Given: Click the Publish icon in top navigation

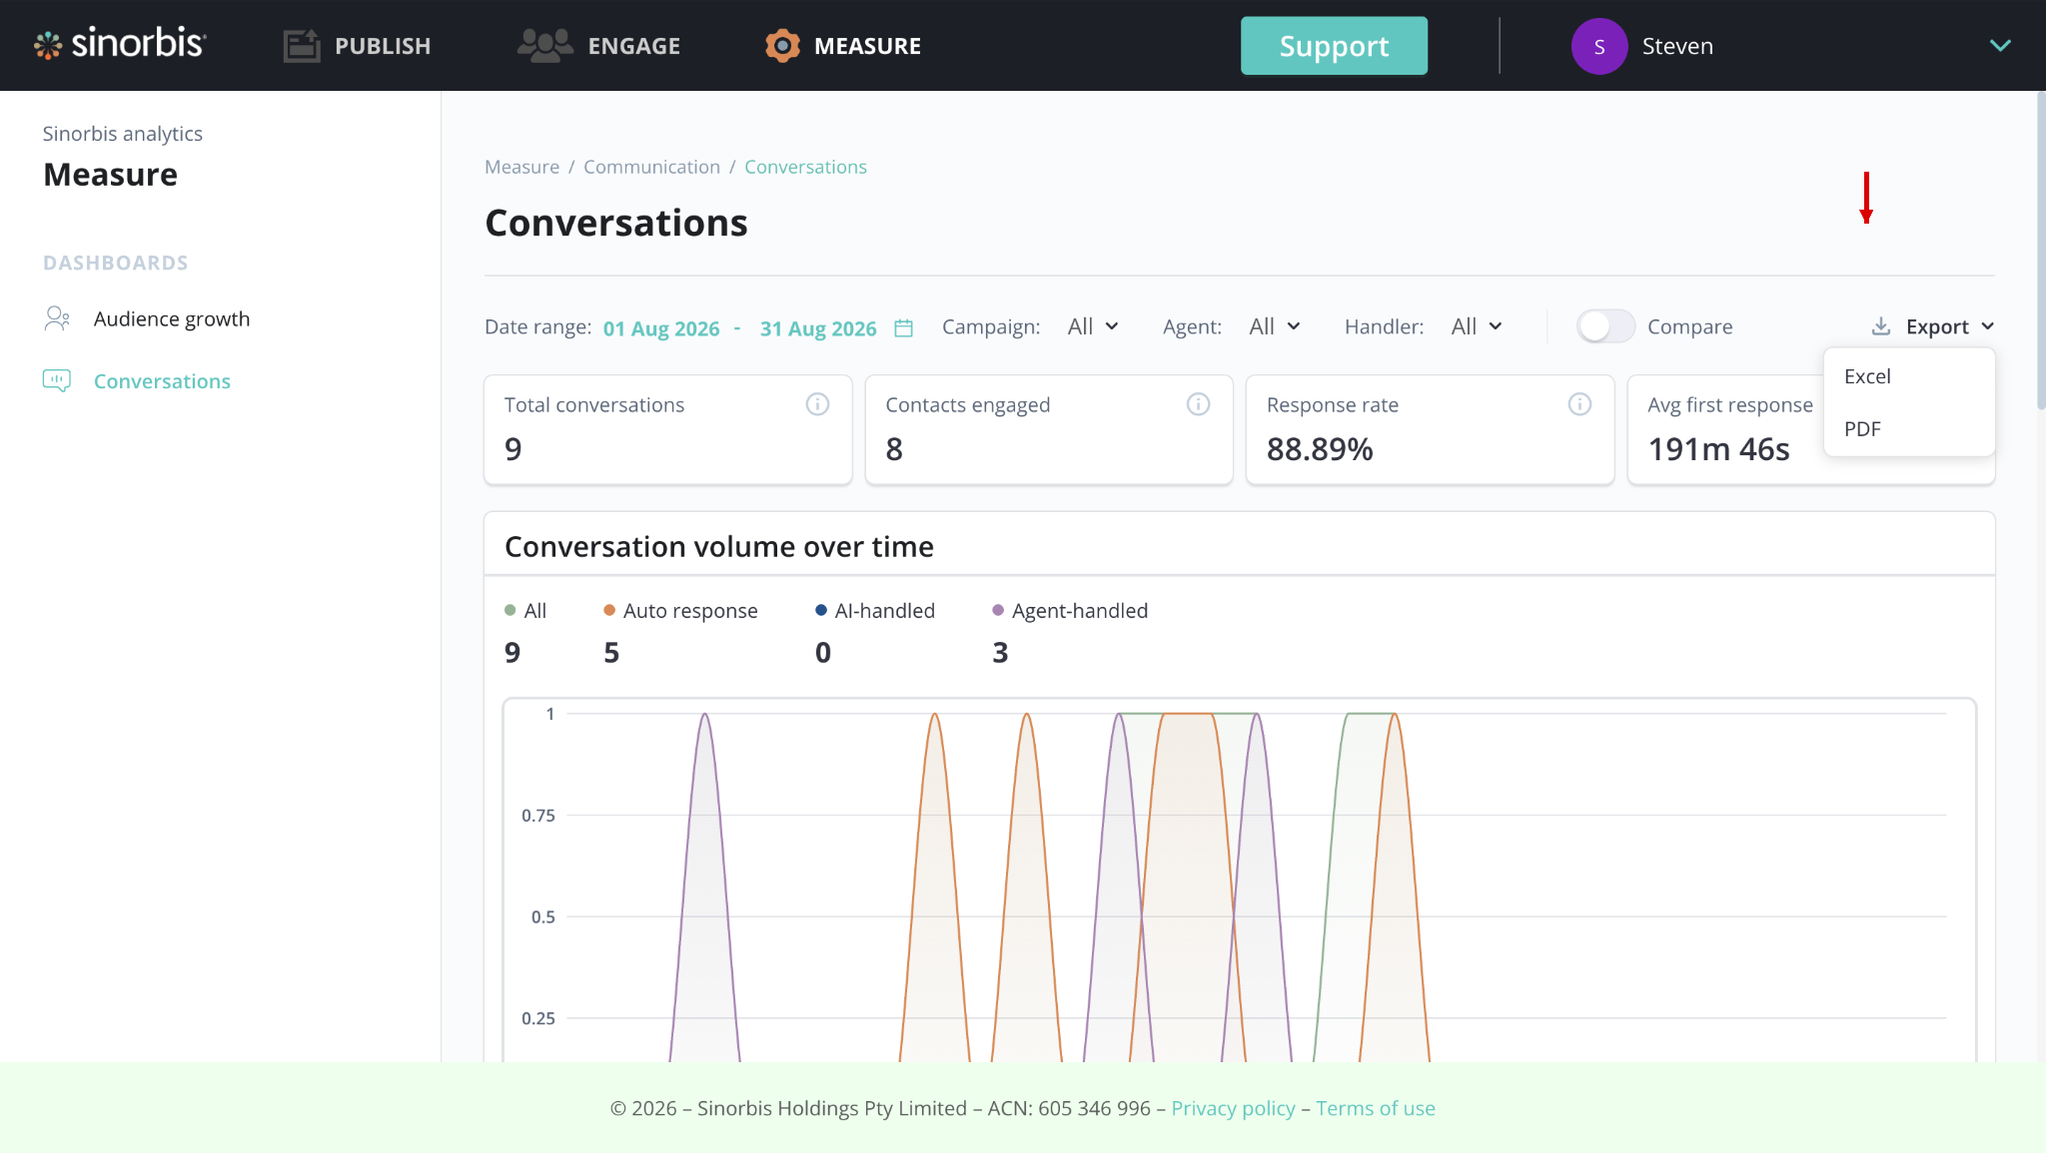Looking at the screenshot, I should click(302, 46).
